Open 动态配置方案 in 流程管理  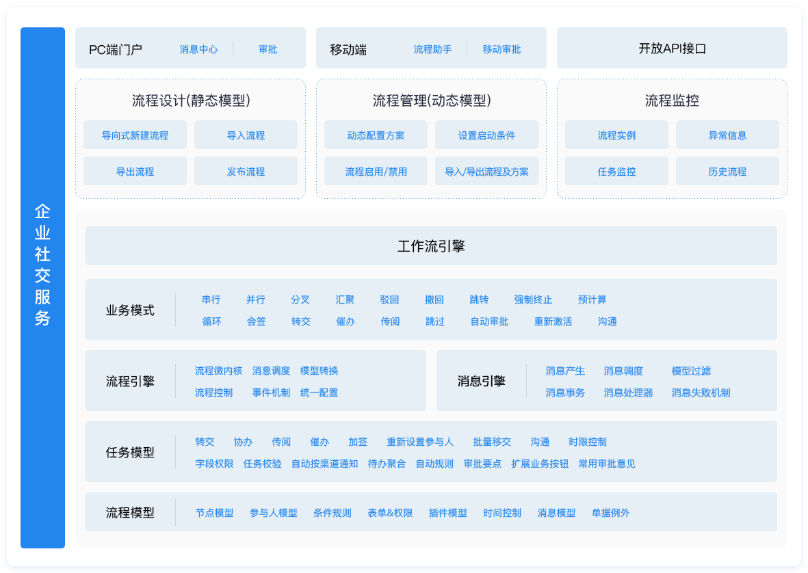click(376, 135)
